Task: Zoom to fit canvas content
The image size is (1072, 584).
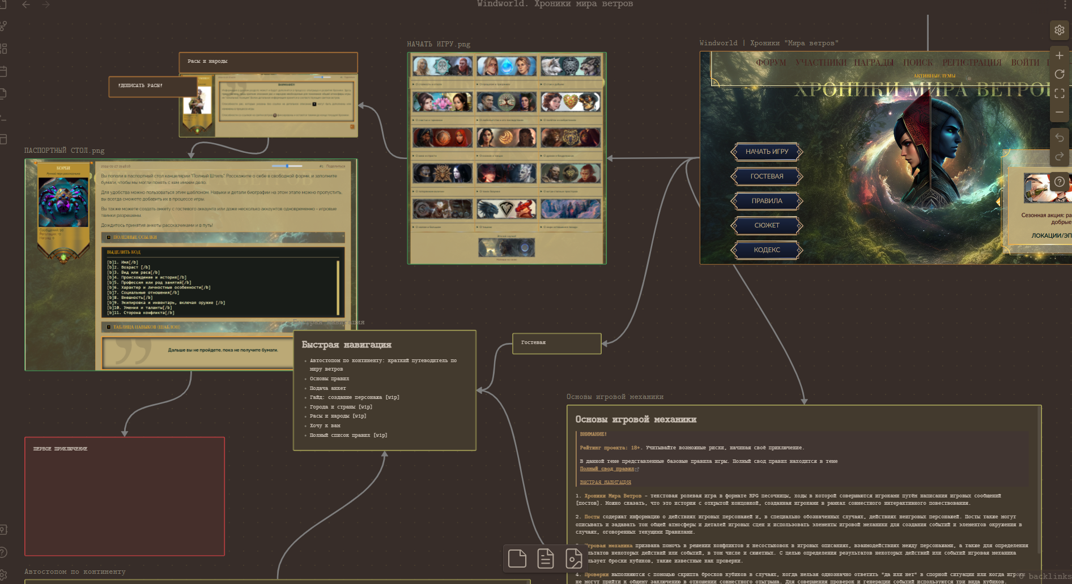Action: pos(1059,93)
